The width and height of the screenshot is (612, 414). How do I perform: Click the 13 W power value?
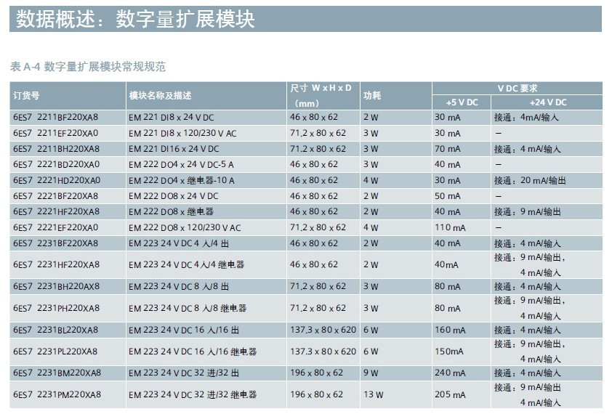(373, 394)
